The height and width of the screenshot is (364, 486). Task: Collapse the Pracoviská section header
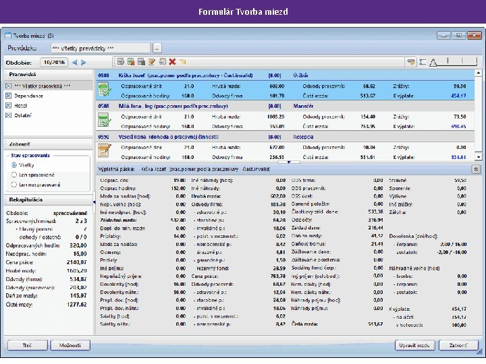(x=49, y=75)
